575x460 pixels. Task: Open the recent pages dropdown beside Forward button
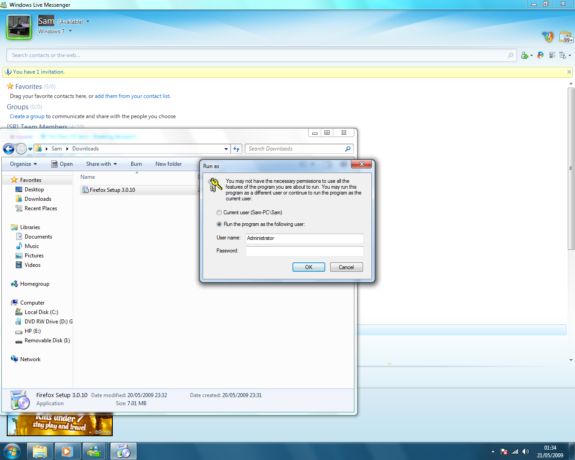(30, 149)
